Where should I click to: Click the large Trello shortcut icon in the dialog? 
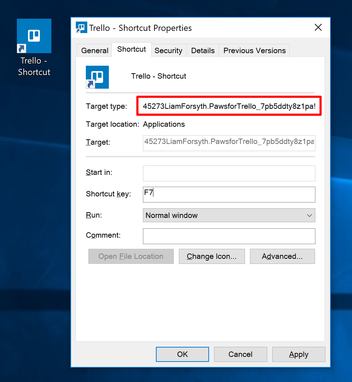point(97,77)
